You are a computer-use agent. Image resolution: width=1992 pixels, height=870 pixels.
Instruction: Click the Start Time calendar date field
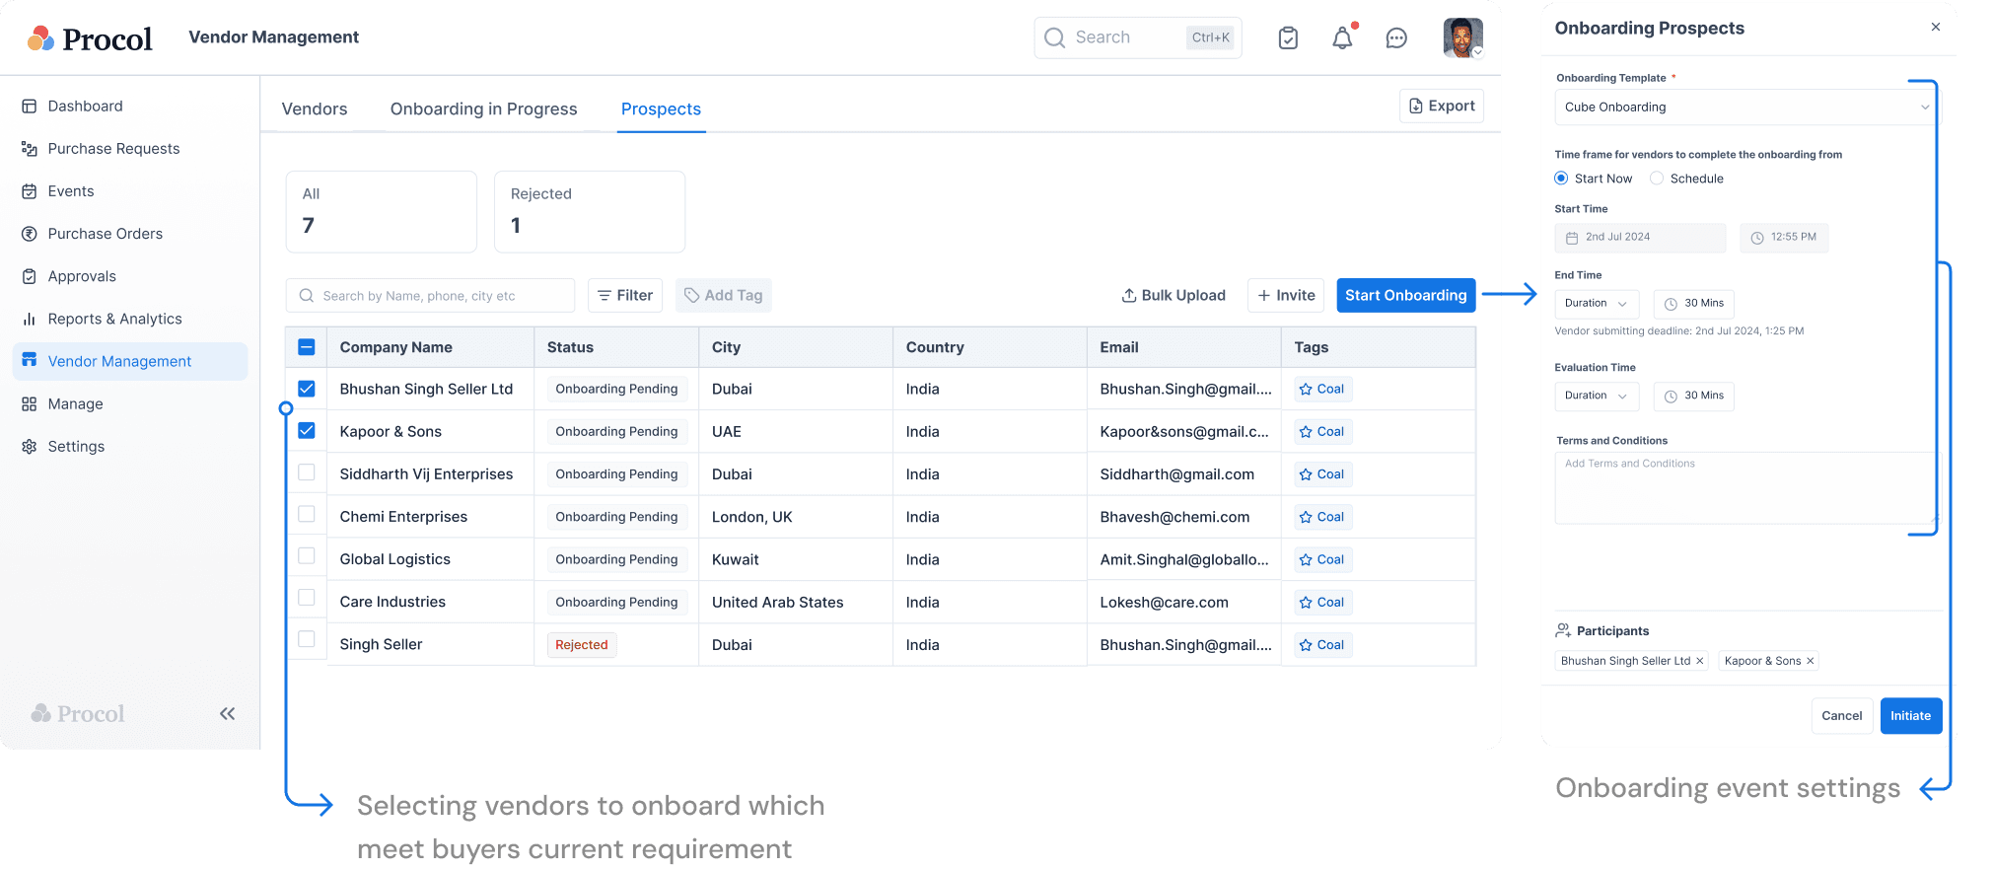tap(1640, 238)
